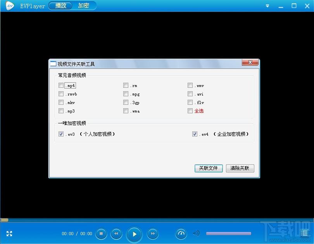Click the 关联文件 button
Viewport: 314px width, 244px height.
coord(209,168)
